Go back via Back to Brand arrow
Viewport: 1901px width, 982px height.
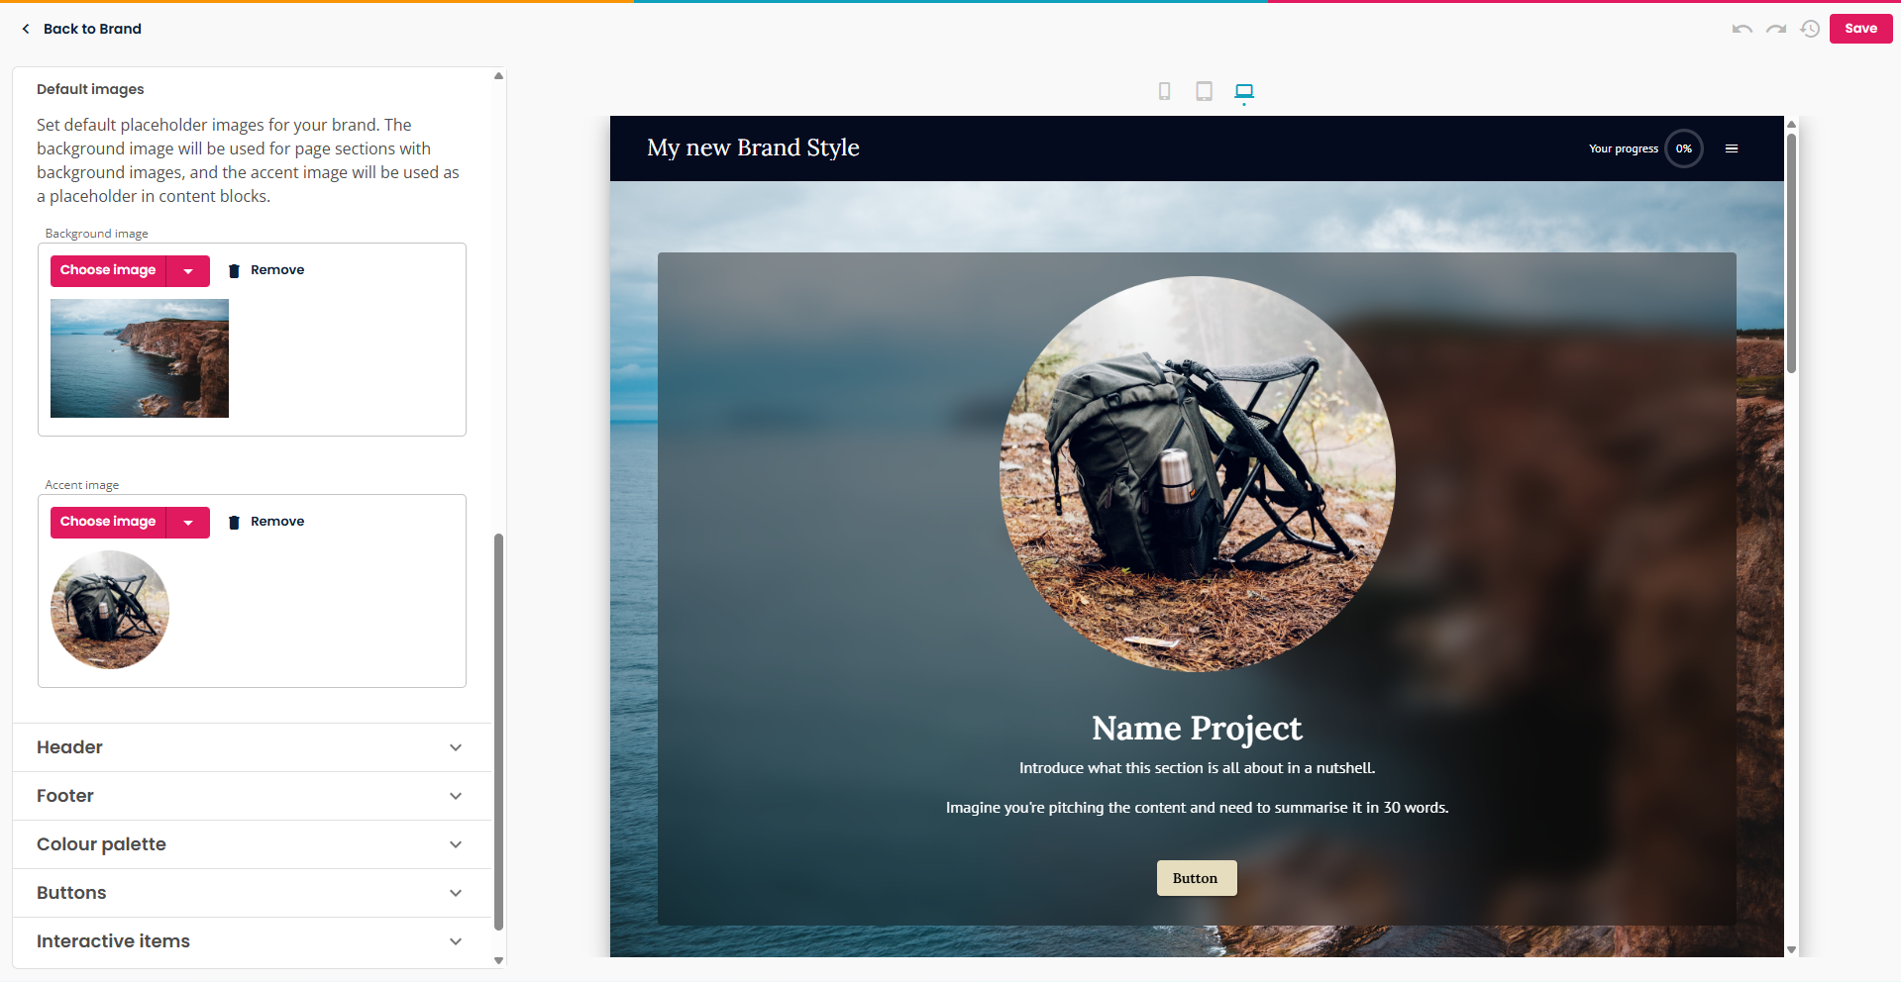coord(26,29)
